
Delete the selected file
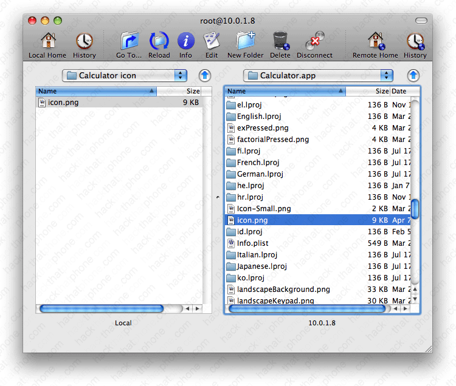pos(280,41)
